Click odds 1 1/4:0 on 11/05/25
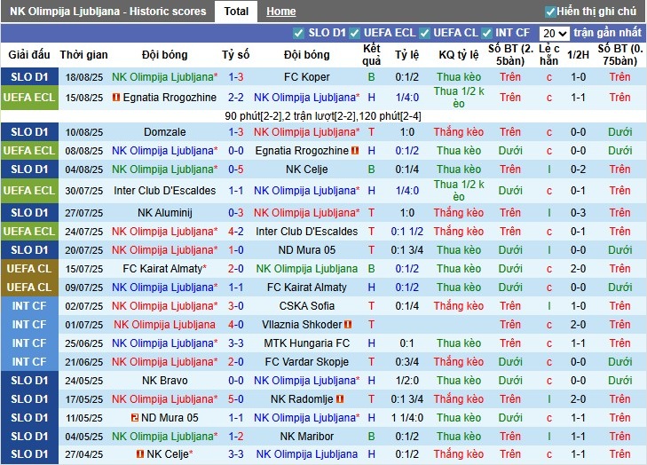 (406, 418)
